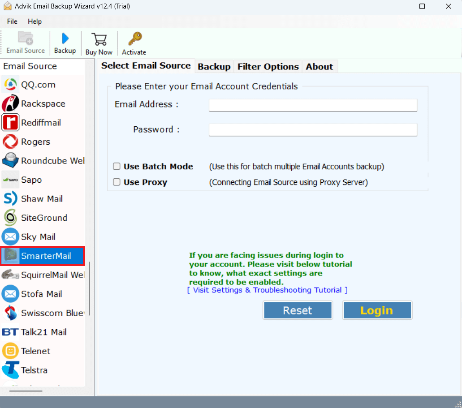The image size is (462, 408).
Task: Pick the Swisscom Bluewin icon
Action: click(x=10, y=313)
